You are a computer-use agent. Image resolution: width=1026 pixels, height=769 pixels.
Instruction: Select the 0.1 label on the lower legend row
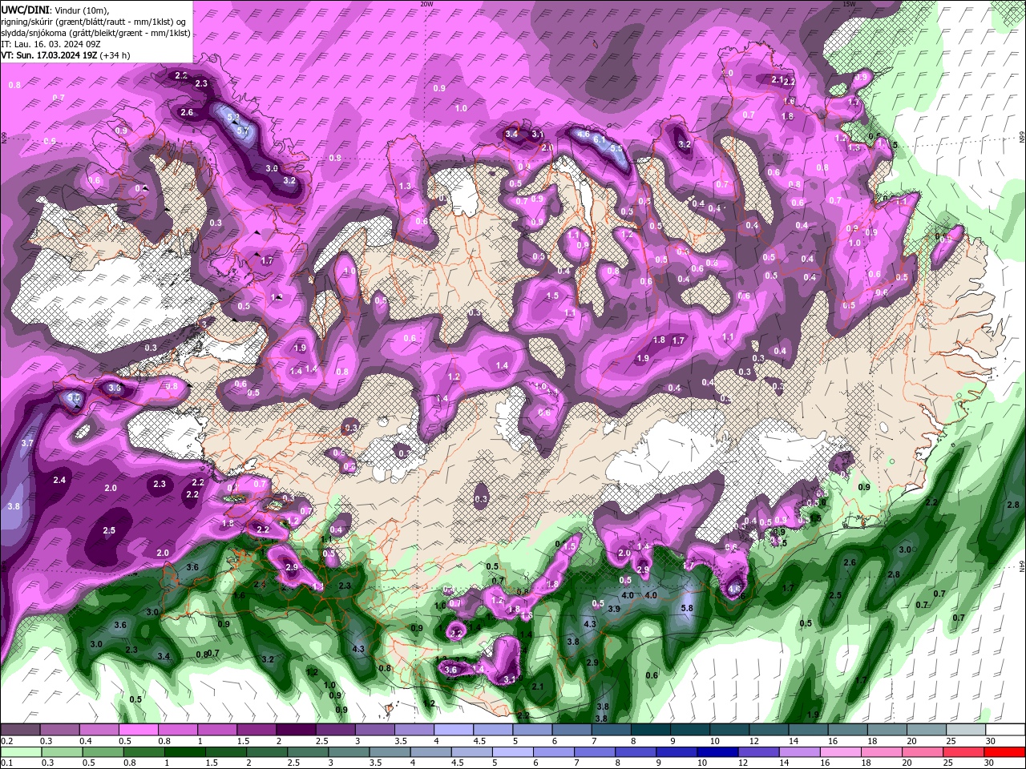6,763
